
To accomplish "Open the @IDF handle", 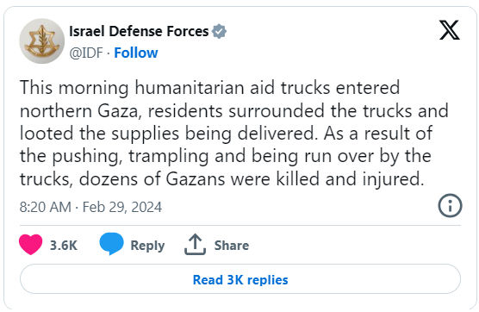I will [86, 53].
